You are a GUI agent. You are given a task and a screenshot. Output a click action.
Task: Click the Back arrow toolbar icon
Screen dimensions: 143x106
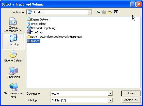pyautogui.click(x=98, y=12)
